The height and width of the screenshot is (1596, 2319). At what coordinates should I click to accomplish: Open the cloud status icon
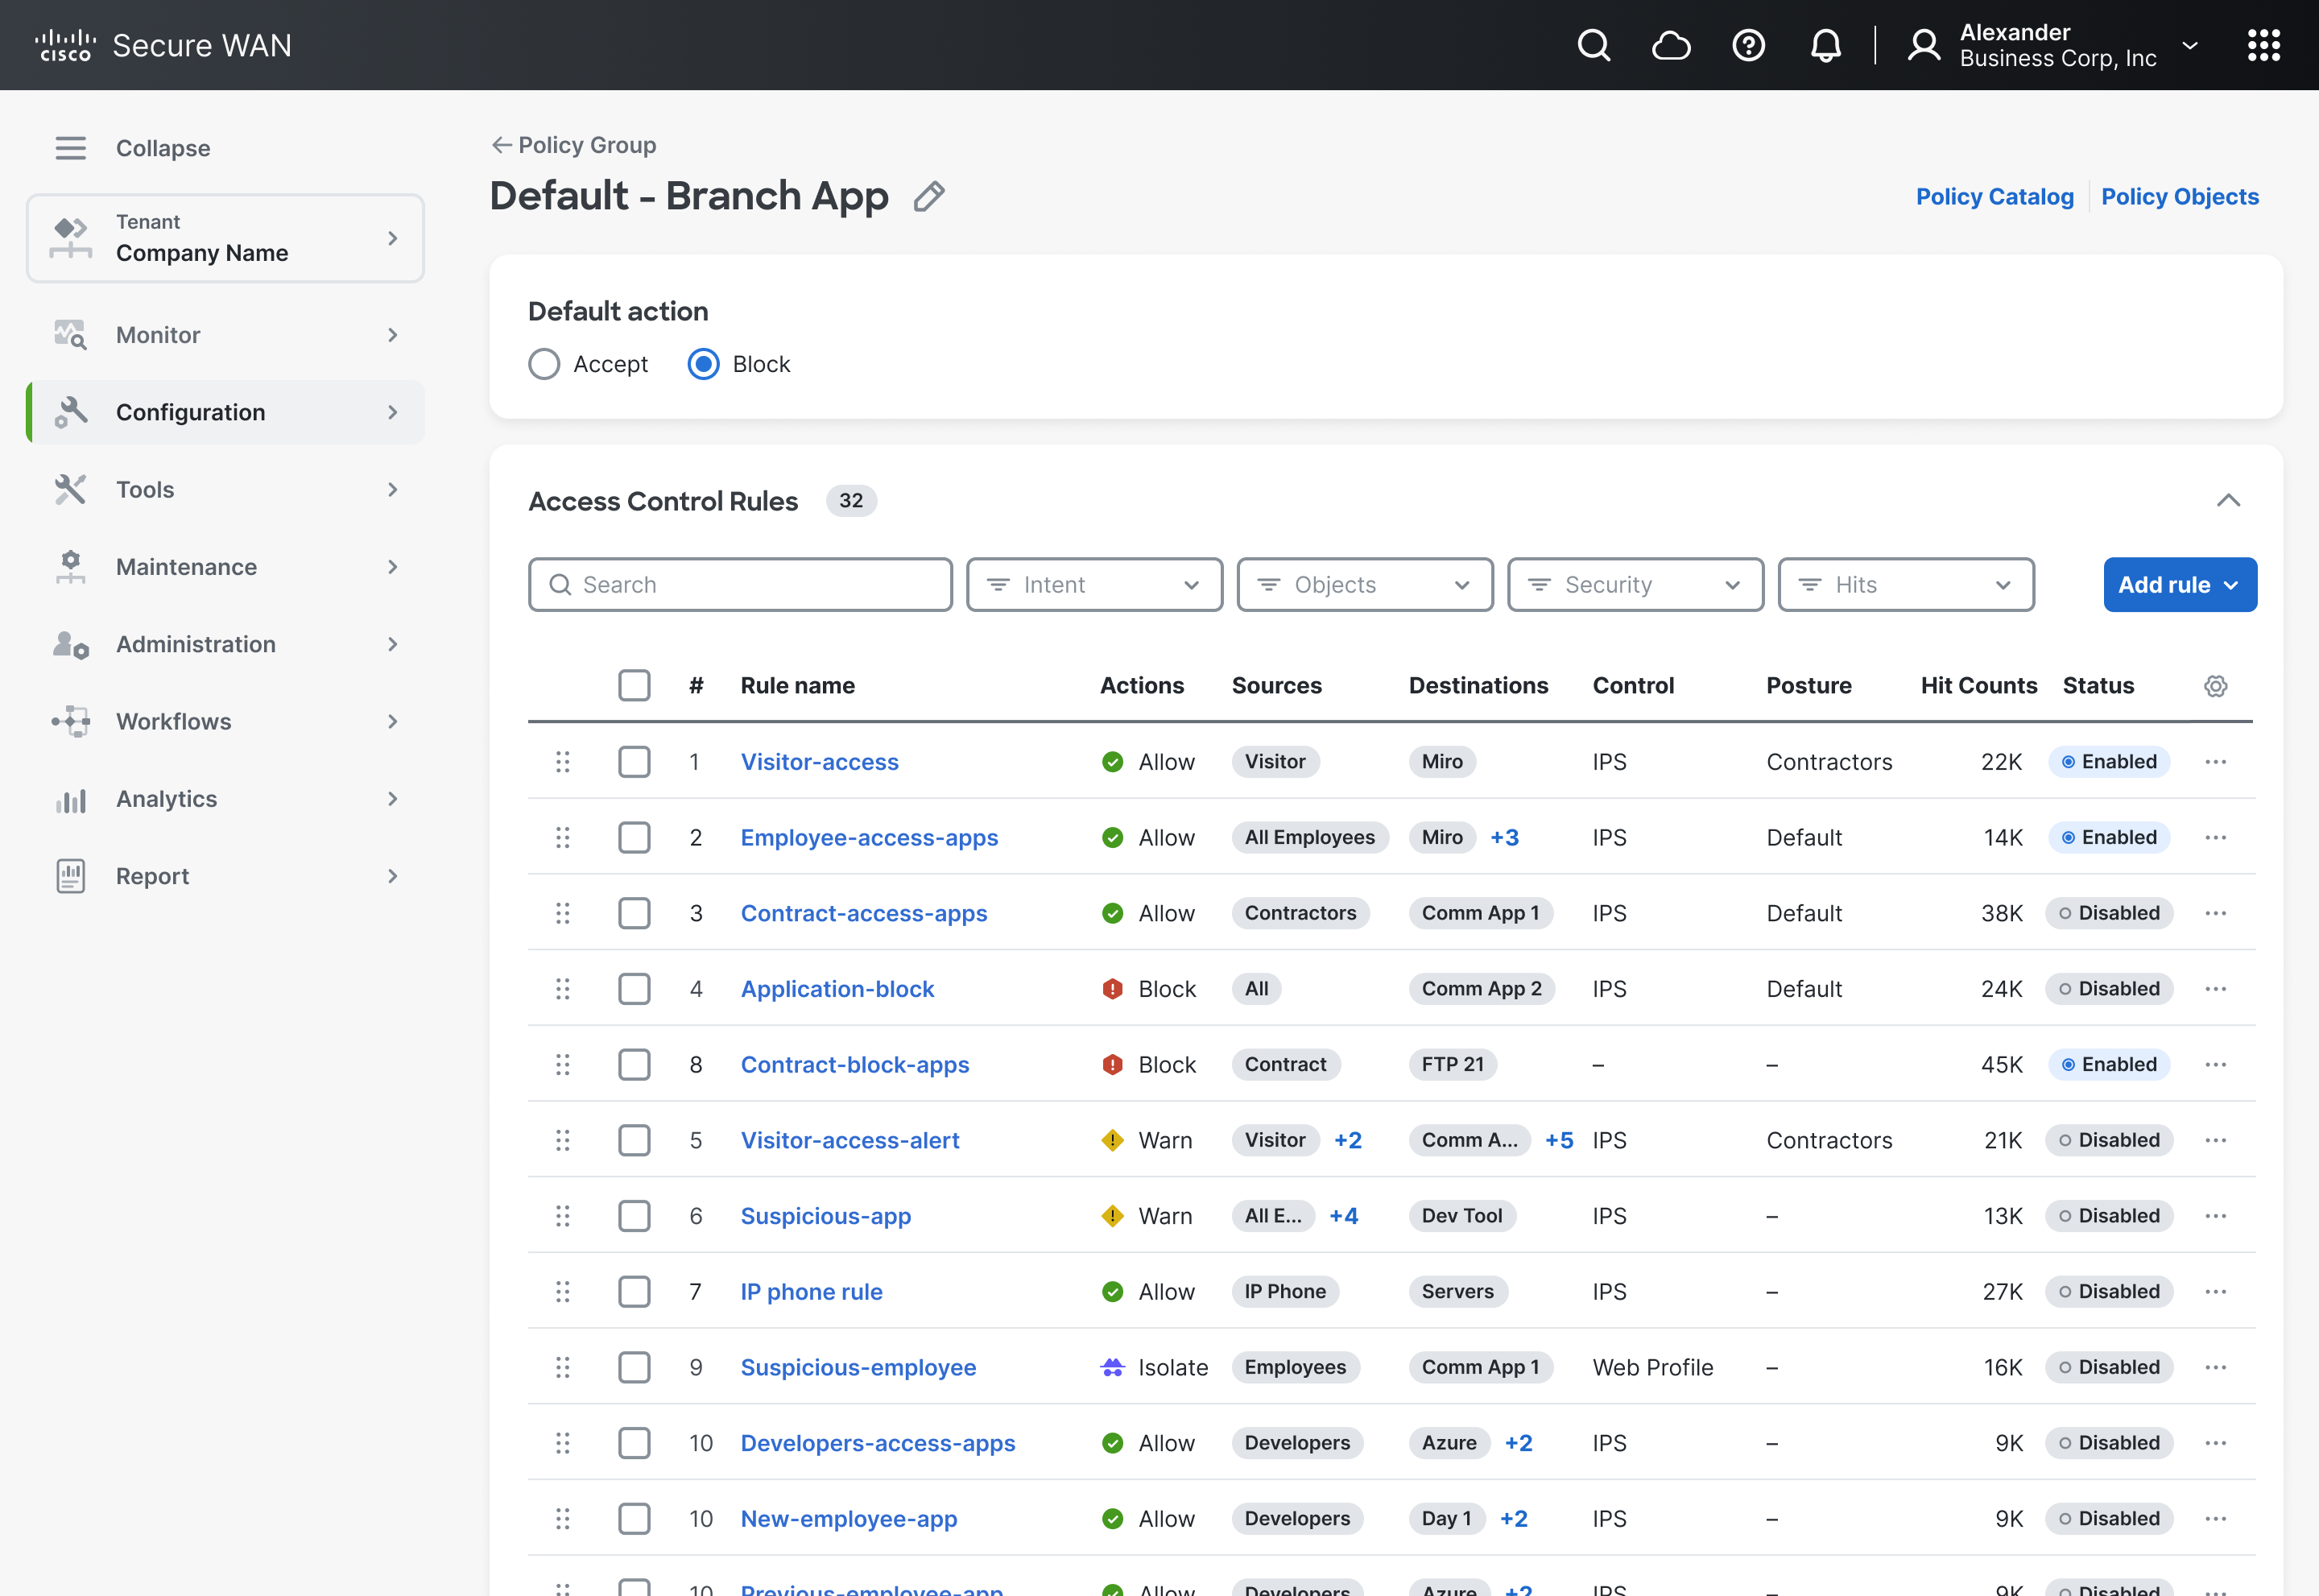[1671, 45]
